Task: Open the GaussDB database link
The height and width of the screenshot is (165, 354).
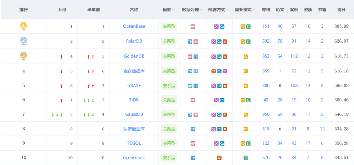Action: pos(134,114)
